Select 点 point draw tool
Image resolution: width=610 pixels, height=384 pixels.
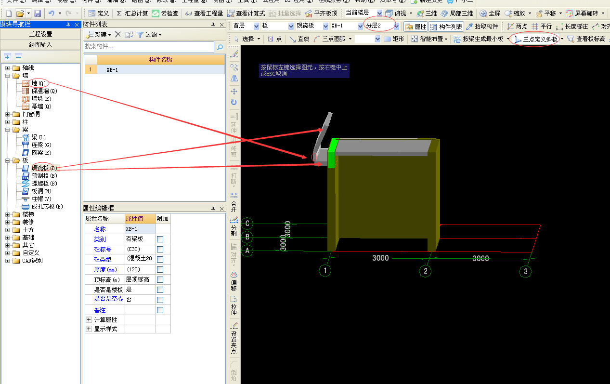pos(275,39)
